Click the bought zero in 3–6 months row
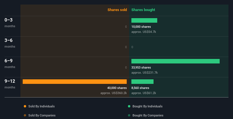Image resolution: width=233 pixels, height=119 pixels. tap(132, 47)
